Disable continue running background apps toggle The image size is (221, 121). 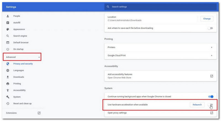211,97
